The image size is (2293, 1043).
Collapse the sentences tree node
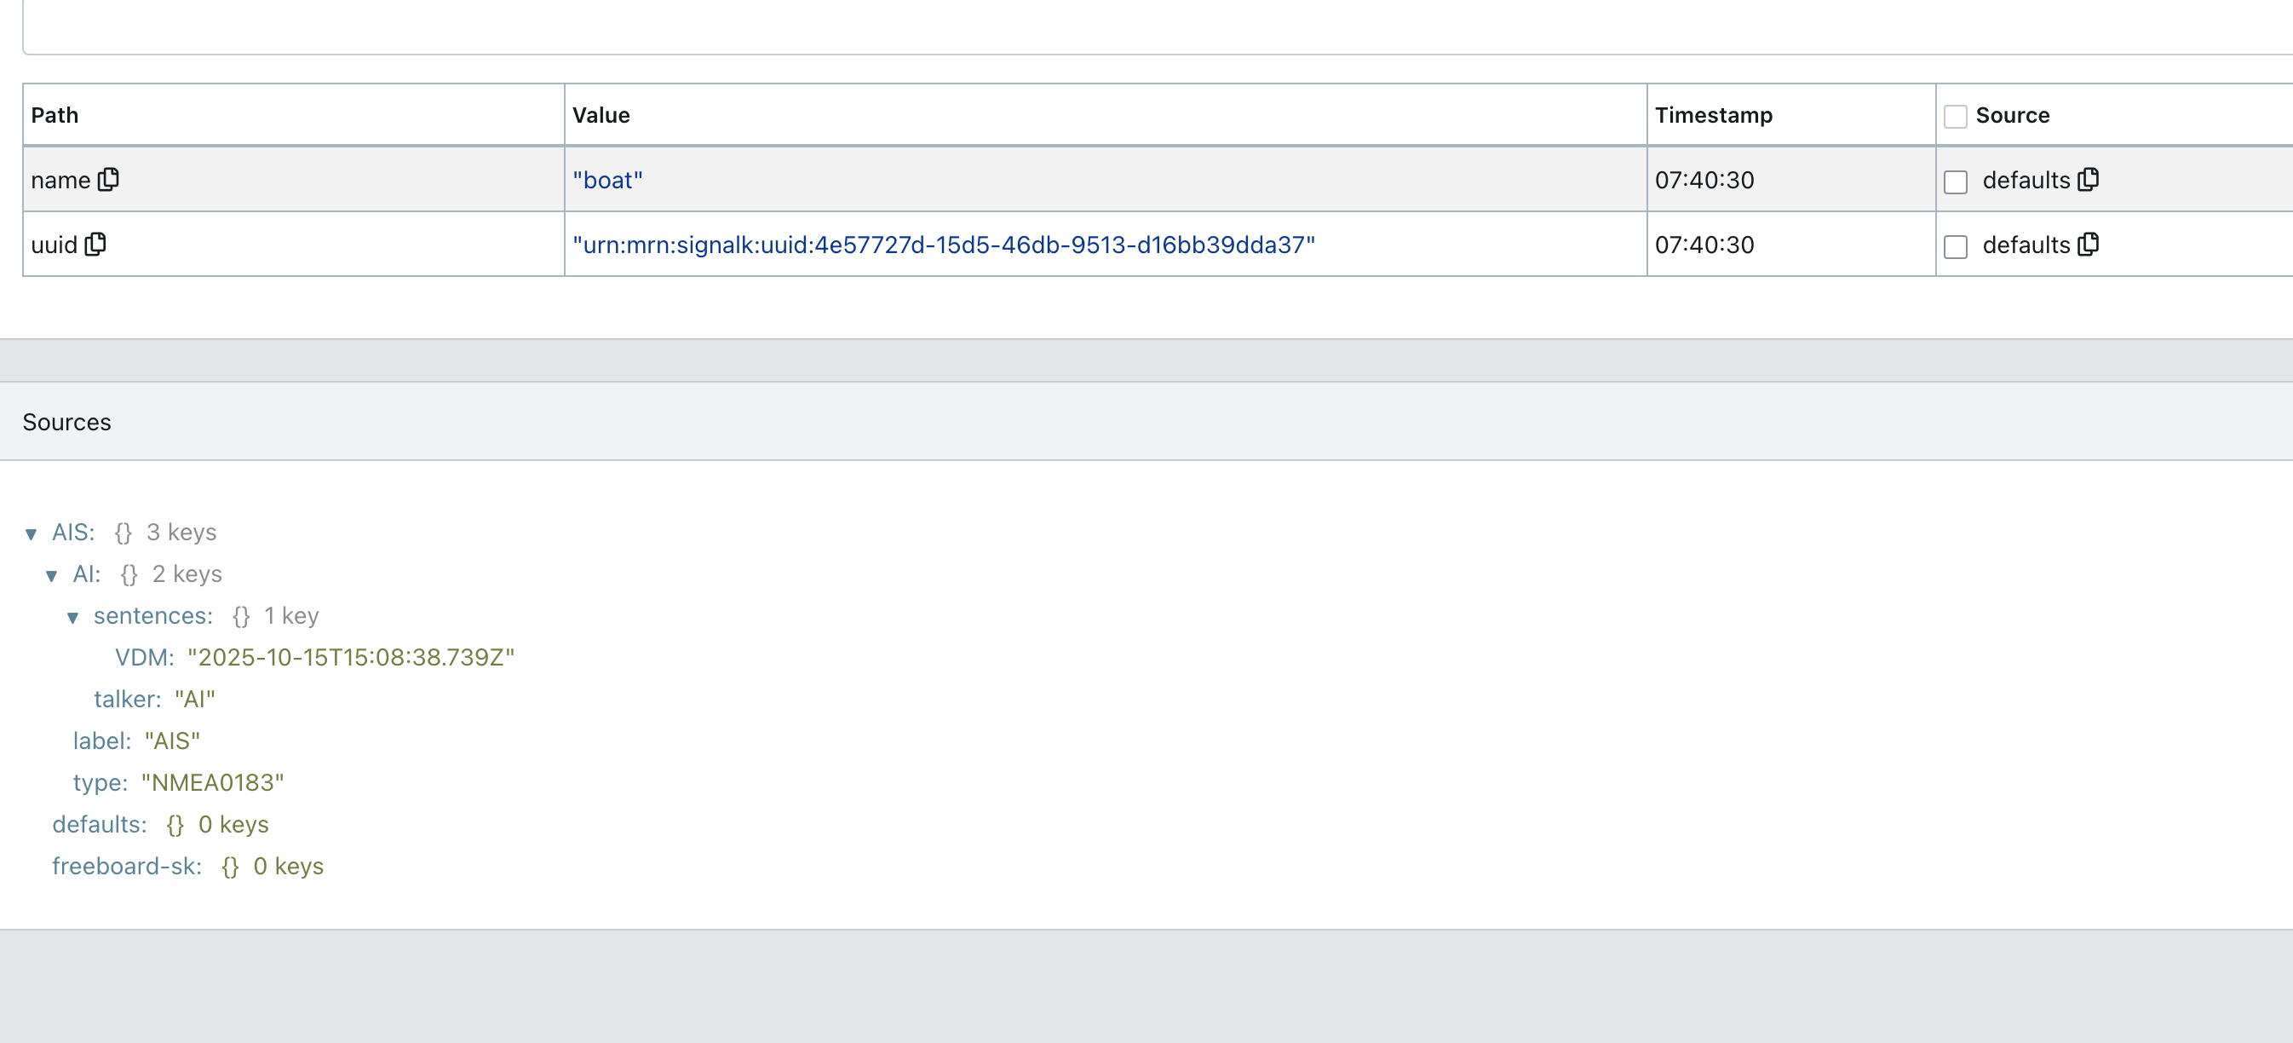coord(73,617)
